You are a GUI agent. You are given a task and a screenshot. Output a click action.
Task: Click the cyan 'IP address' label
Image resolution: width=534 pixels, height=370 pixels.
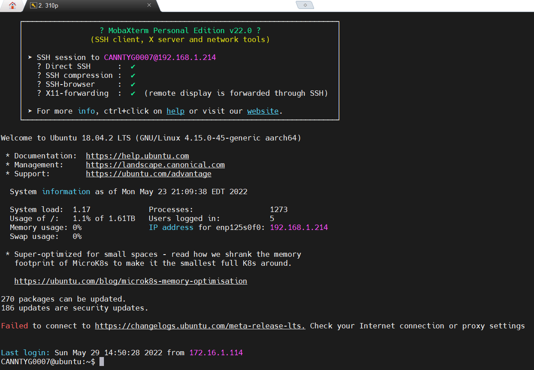(171, 228)
